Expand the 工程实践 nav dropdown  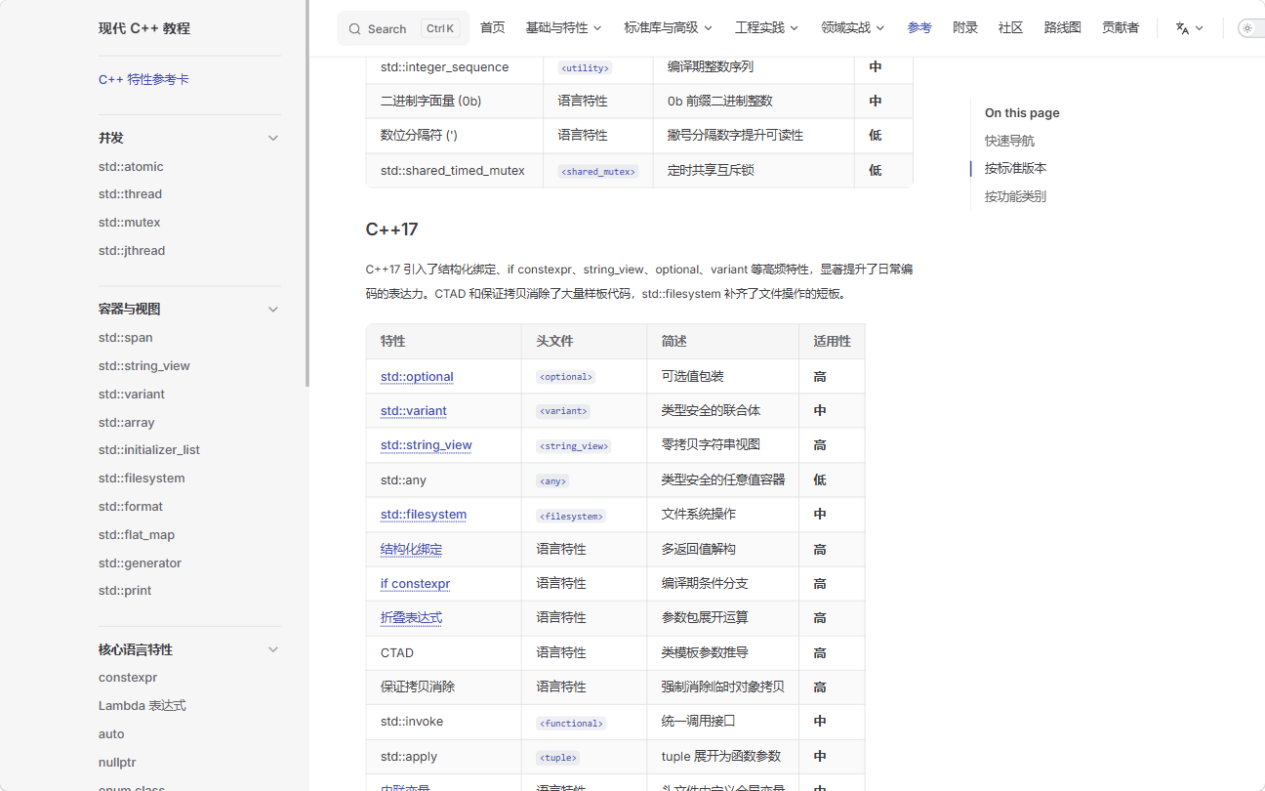pyautogui.click(x=767, y=27)
